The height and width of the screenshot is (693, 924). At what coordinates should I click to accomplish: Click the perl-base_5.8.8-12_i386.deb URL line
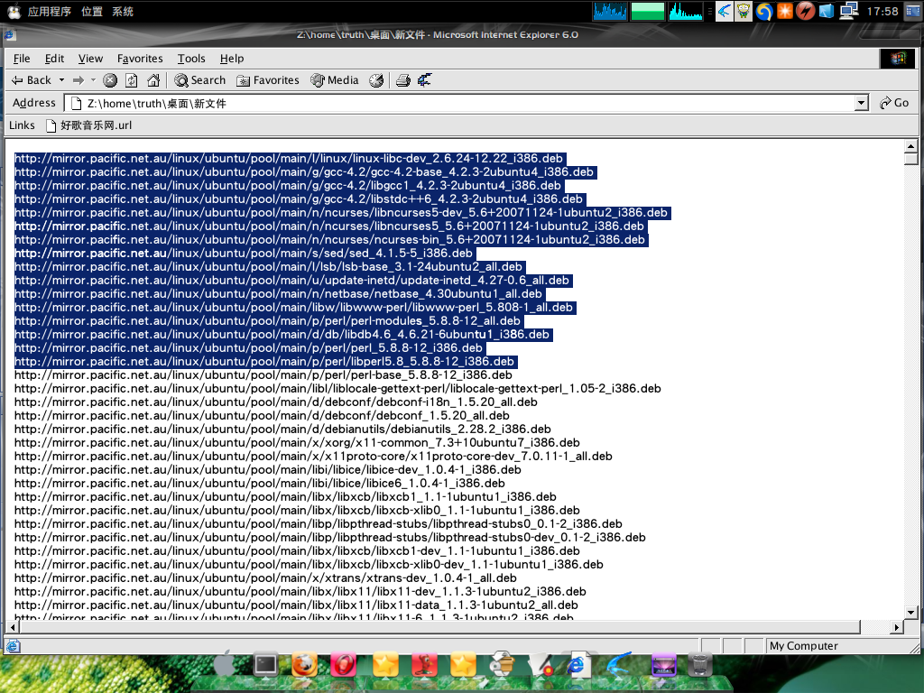click(263, 374)
